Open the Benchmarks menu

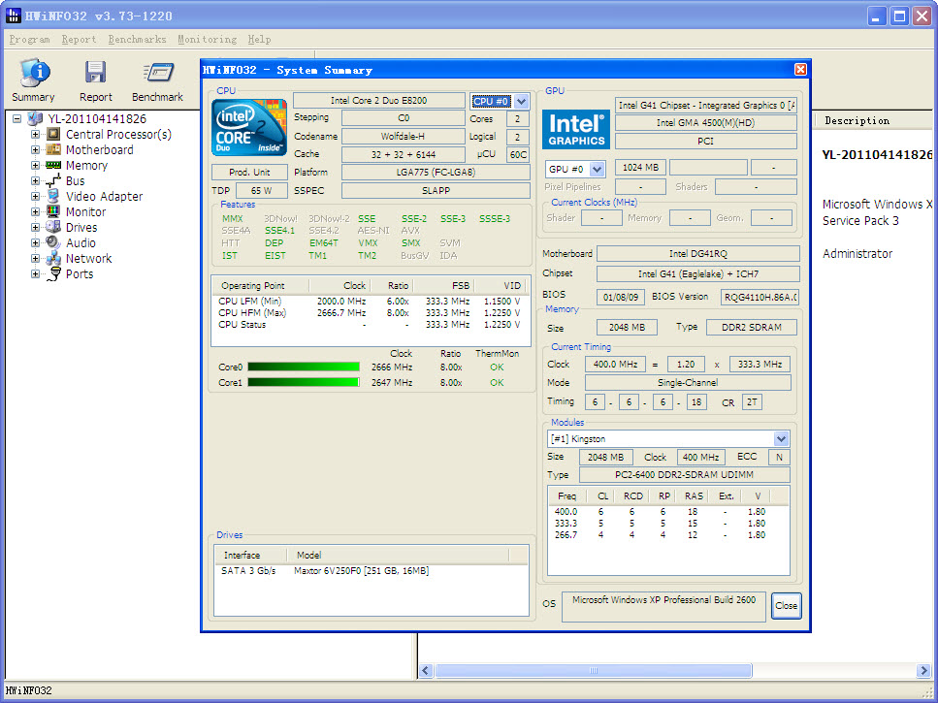(x=137, y=40)
